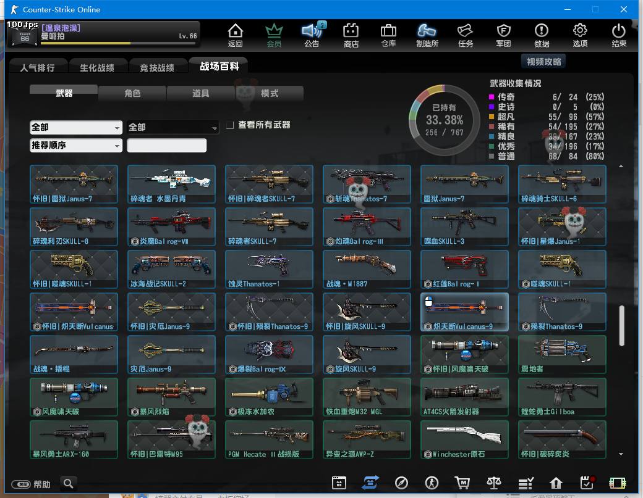643x498 pixels.
Task: Select the 碎魂者 水墨丹青 weapon thumbnail
Action: tap(171, 184)
